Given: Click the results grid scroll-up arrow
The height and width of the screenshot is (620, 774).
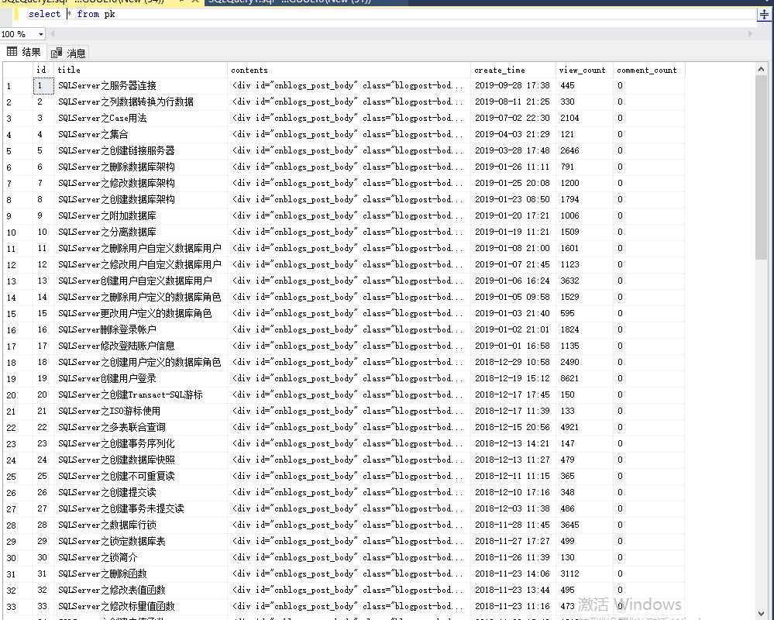Looking at the screenshot, I should pos(761,70).
